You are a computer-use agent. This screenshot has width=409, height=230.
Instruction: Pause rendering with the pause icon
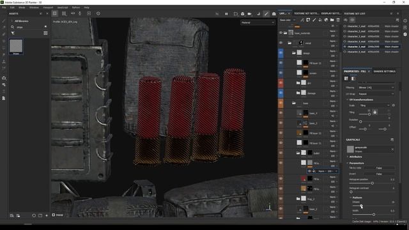coord(226,14)
